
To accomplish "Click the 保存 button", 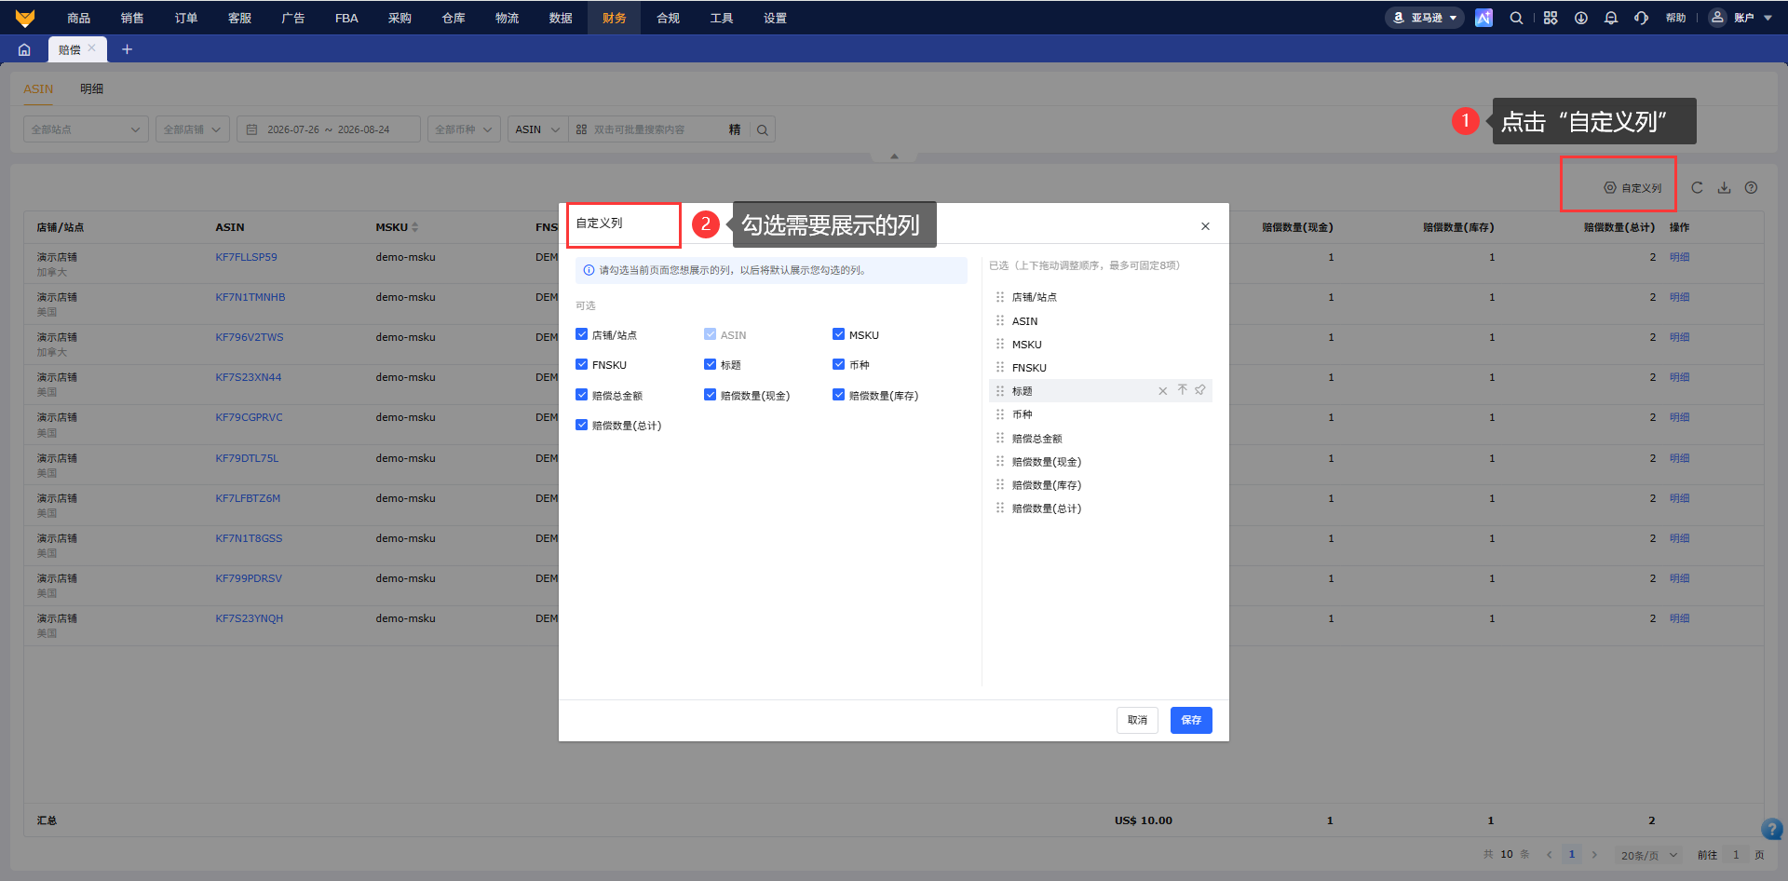I will pos(1191,720).
